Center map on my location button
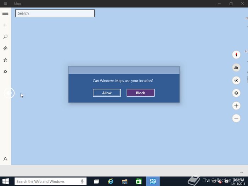248x186 pixels. (x=236, y=80)
